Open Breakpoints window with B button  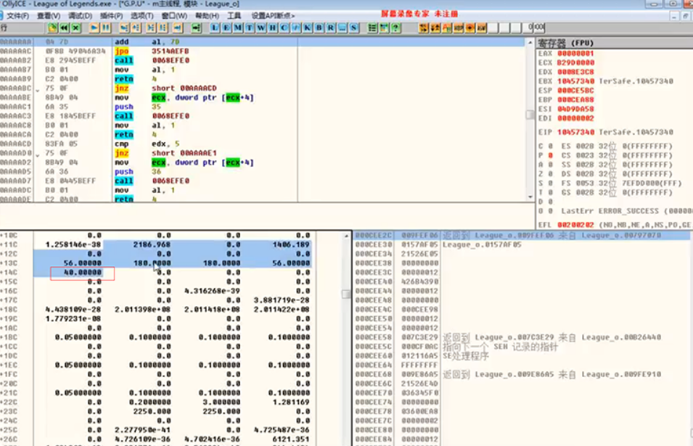coord(319,28)
